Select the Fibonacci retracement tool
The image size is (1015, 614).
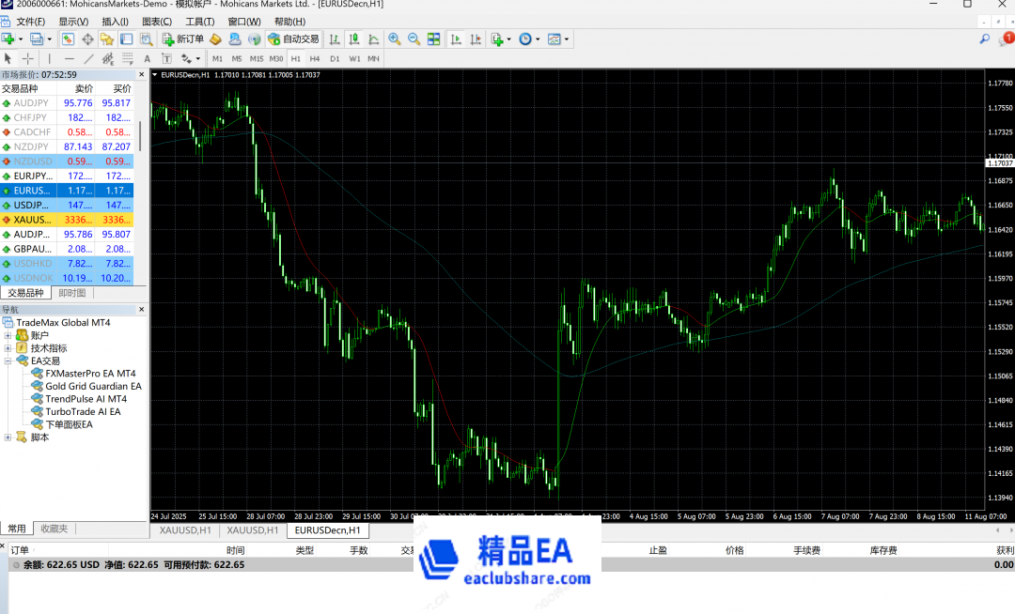pos(128,59)
